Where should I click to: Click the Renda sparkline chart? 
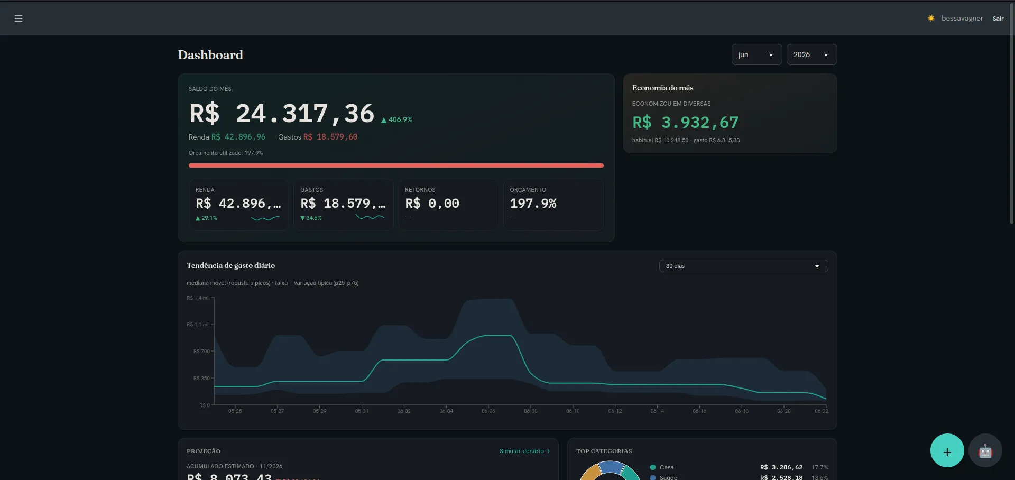[x=265, y=218]
